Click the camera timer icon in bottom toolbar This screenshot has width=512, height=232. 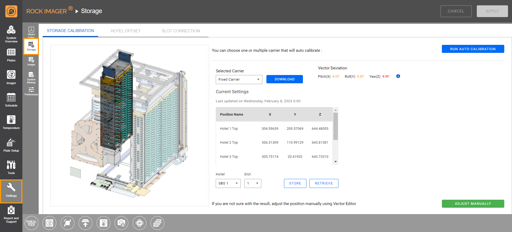(x=121, y=223)
